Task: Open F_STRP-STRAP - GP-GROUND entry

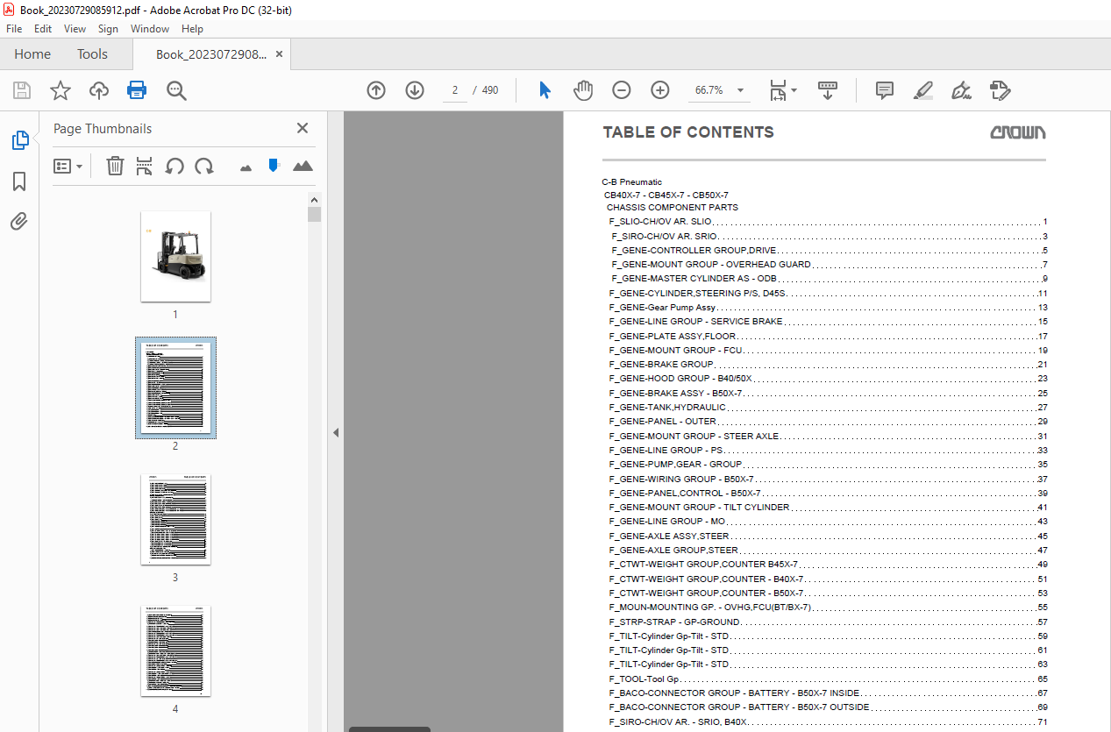Action: 675,622
